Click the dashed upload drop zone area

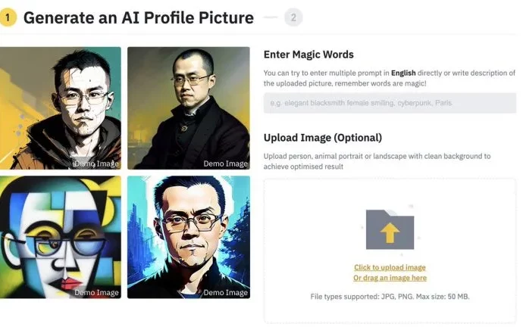pos(390,251)
